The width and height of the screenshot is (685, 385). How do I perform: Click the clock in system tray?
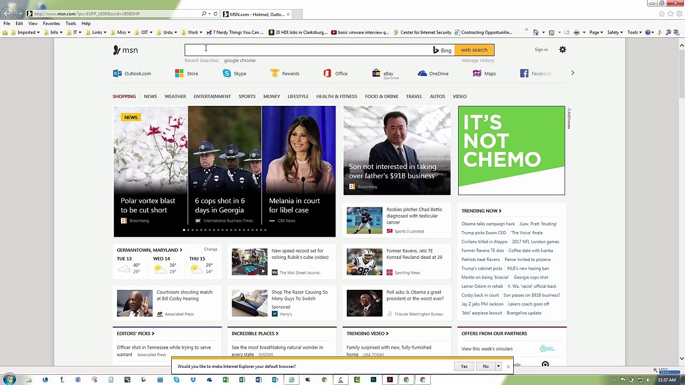click(667, 380)
